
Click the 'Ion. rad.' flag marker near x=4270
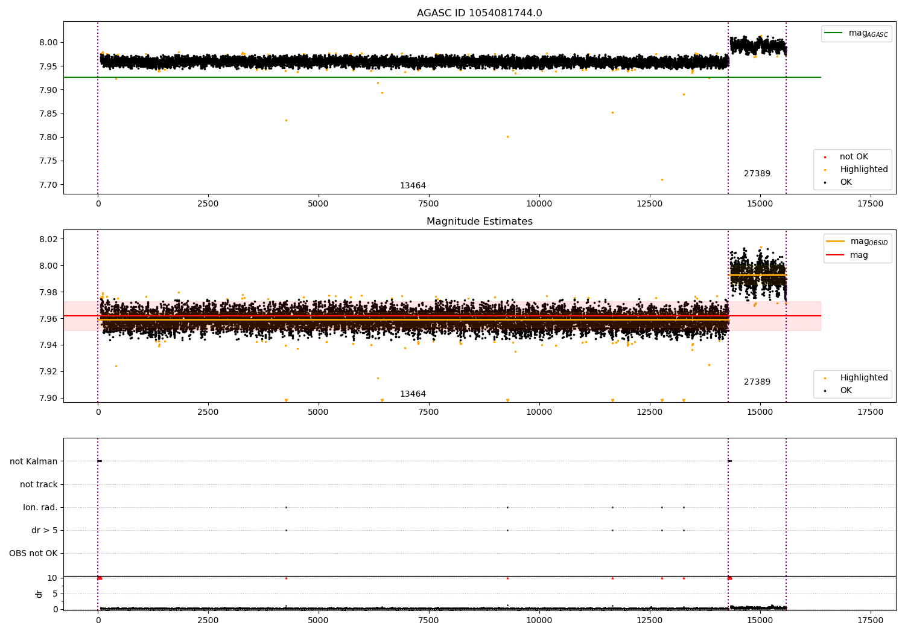286,507
